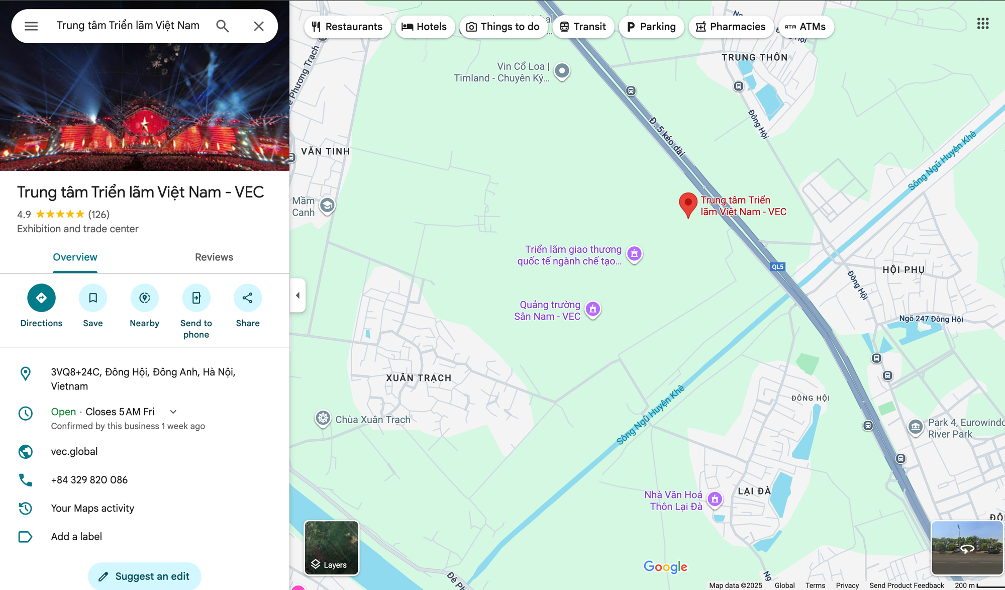The width and height of the screenshot is (1005, 590).
Task: Click the search magnifier icon
Action: tap(222, 26)
